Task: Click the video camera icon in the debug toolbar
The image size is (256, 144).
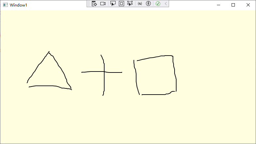Action: pyautogui.click(x=103, y=4)
